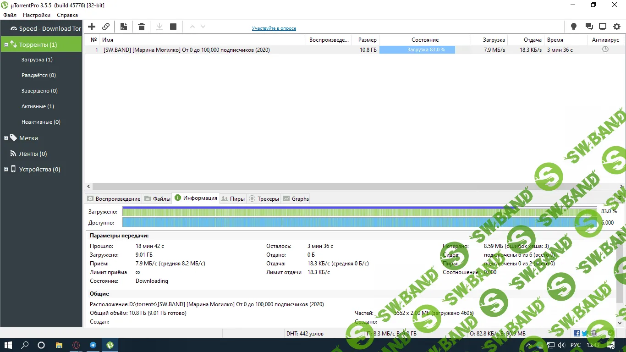The image size is (626, 352).
Task: Open the Настройки menu
Action: tap(37, 15)
